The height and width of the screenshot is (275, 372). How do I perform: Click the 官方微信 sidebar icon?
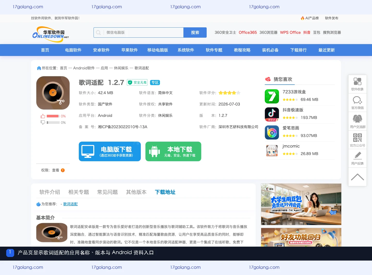tap(358, 100)
